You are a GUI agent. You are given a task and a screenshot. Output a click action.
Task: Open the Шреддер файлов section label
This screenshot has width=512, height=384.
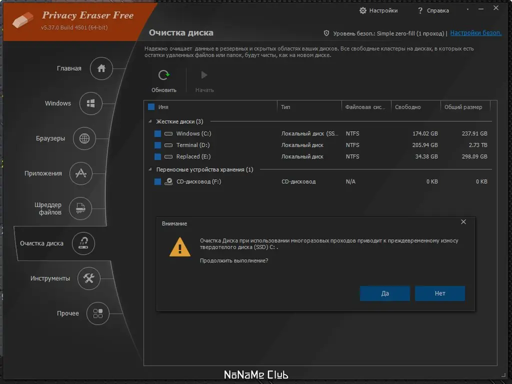48,208
